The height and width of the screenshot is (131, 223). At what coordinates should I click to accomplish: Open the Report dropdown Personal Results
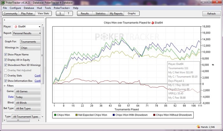tap(26, 33)
